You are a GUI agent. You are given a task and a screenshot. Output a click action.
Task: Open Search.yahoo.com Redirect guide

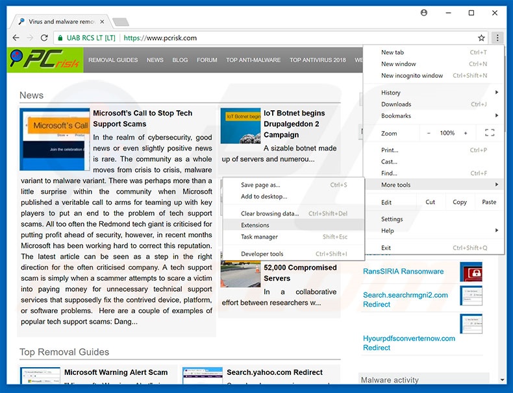275,372
